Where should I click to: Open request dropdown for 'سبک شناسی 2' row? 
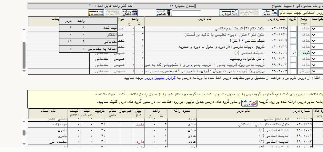(x=317, y=41)
